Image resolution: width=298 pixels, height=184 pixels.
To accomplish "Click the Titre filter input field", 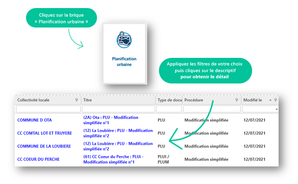I will 118,109.
